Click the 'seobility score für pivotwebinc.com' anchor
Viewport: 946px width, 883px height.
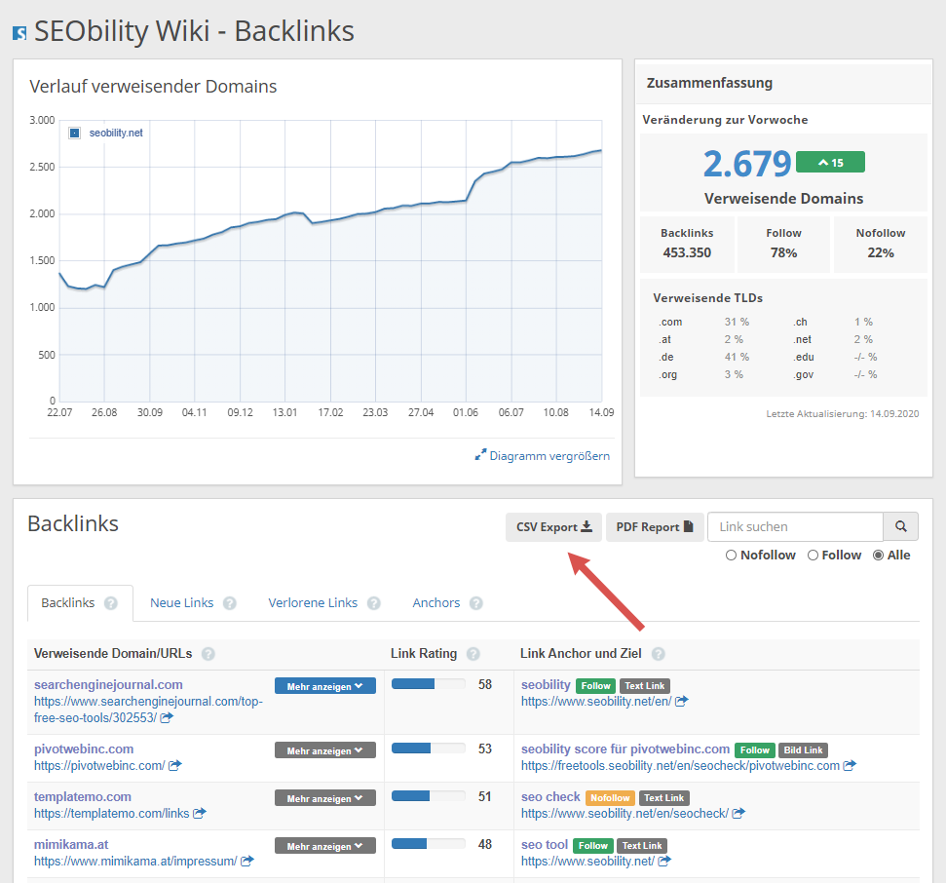click(x=625, y=749)
